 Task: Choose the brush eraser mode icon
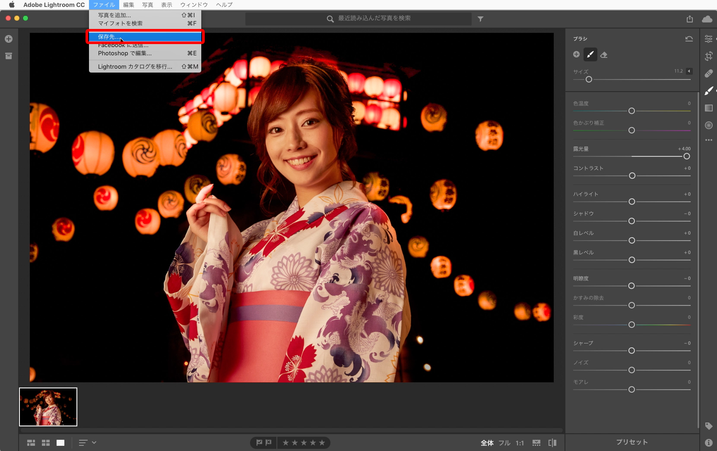coord(604,55)
